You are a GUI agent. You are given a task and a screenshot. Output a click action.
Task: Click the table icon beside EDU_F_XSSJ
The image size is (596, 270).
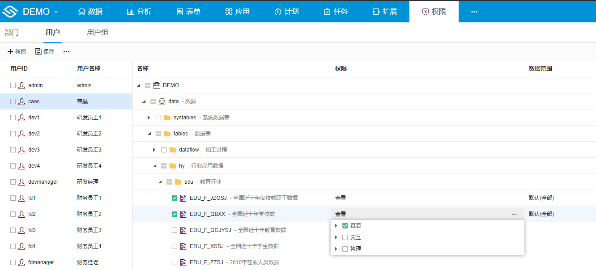183,246
